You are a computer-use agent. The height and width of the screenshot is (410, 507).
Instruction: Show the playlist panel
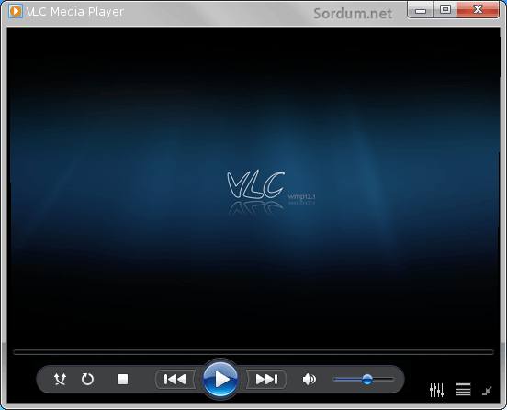(x=463, y=390)
